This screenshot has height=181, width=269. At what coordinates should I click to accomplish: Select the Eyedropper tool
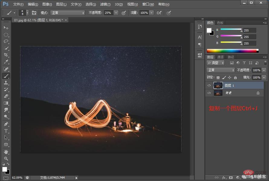[x=6, y=62]
